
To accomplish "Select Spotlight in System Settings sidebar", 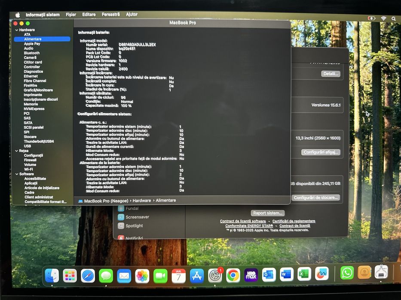I will pos(134,226).
